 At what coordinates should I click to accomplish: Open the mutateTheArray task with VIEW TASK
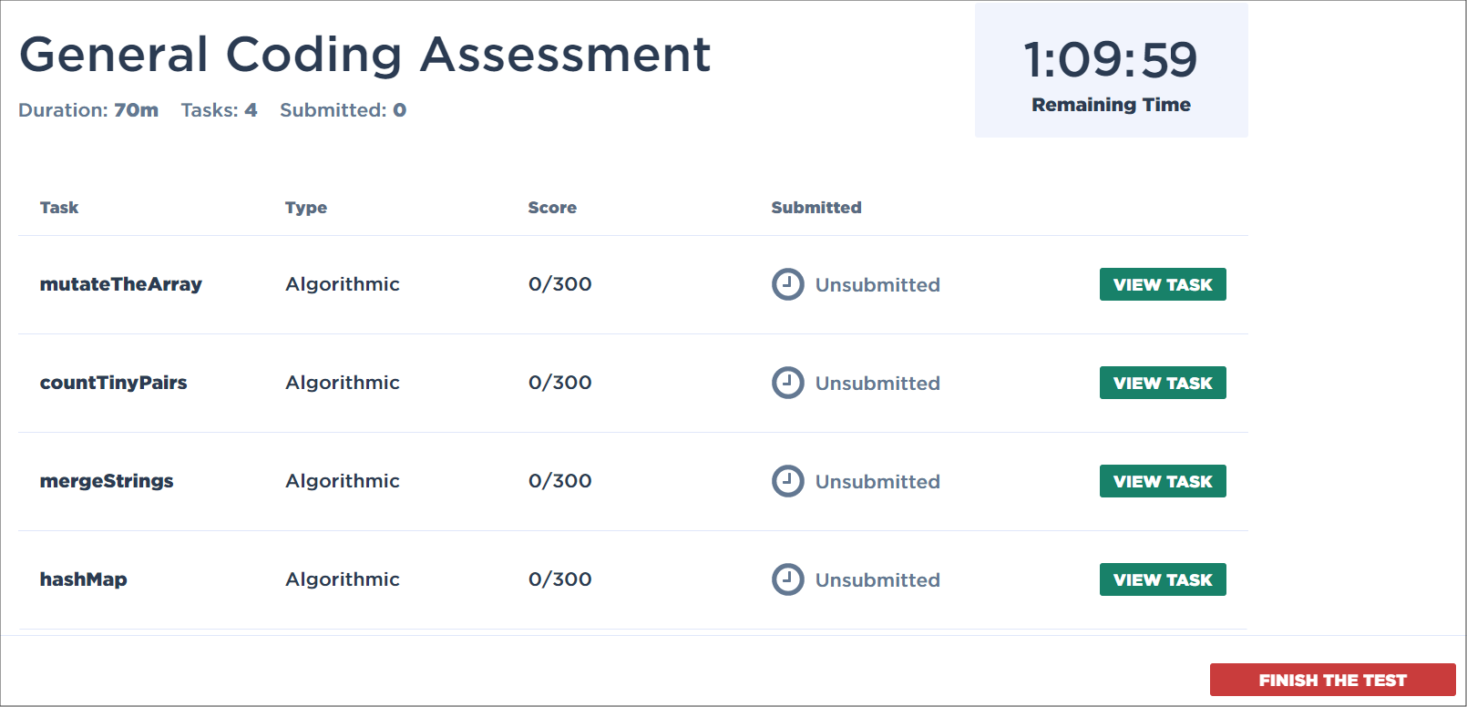tap(1162, 284)
